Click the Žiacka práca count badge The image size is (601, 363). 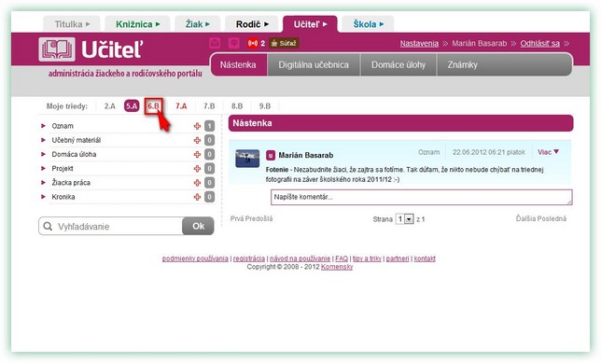coord(209,183)
